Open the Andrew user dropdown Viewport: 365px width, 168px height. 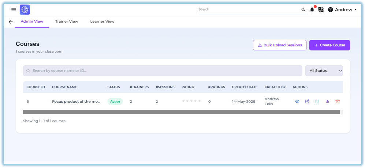tap(346, 10)
